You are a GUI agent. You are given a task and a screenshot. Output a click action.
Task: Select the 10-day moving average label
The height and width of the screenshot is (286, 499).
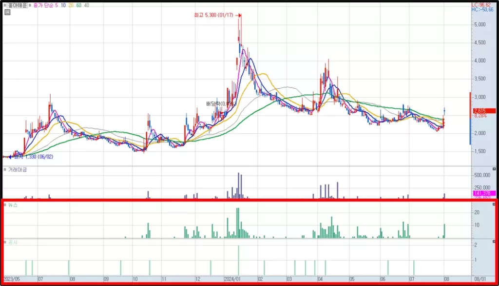click(x=63, y=5)
